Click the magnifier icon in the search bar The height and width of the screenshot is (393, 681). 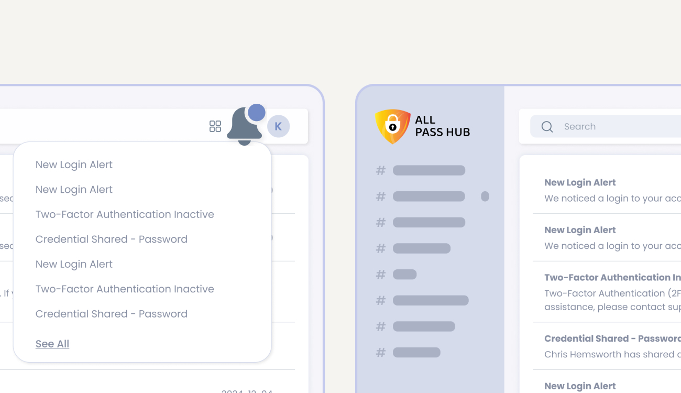pyautogui.click(x=547, y=127)
